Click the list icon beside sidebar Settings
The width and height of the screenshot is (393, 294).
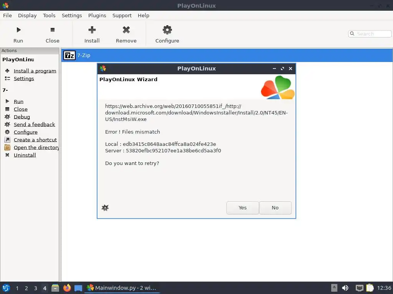(x=7, y=78)
